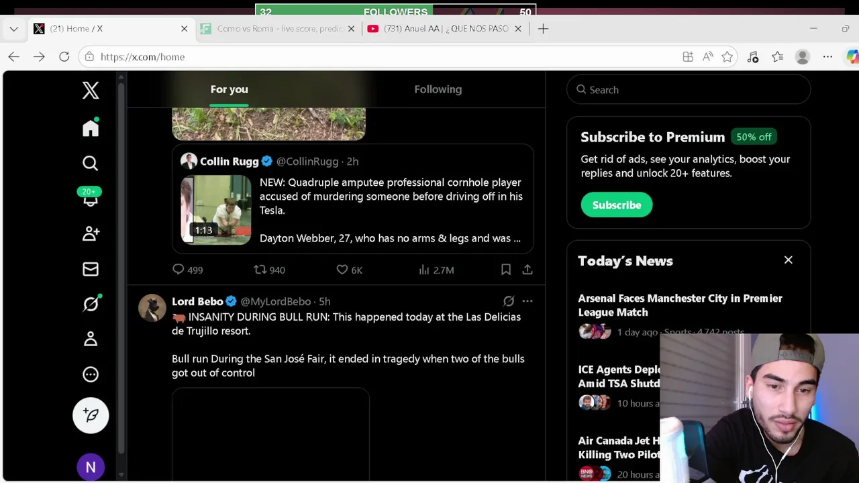Close the Today's News panel
The image size is (859, 483).
pyautogui.click(x=789, y=260)
